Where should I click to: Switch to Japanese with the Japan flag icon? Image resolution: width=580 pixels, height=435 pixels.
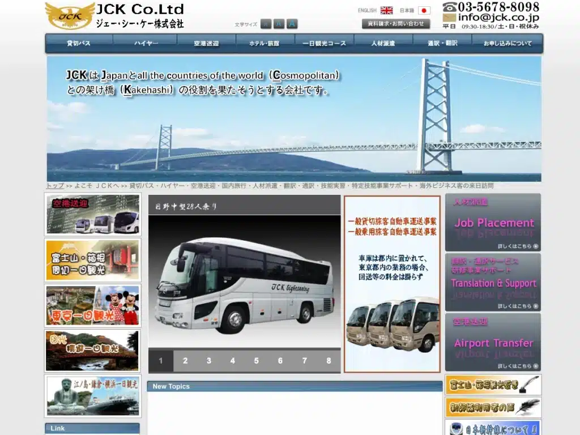tap(424, 10)
